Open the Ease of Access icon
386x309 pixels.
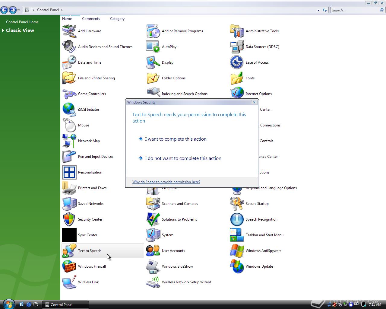237,62
